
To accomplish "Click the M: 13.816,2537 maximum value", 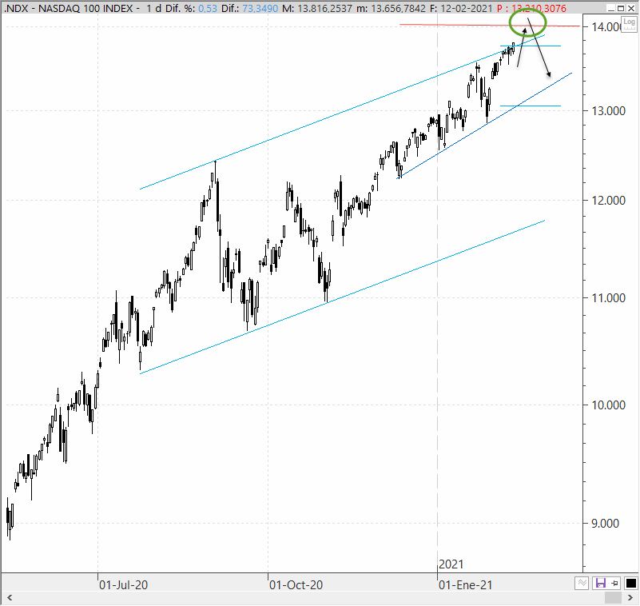I will point(317,8).
